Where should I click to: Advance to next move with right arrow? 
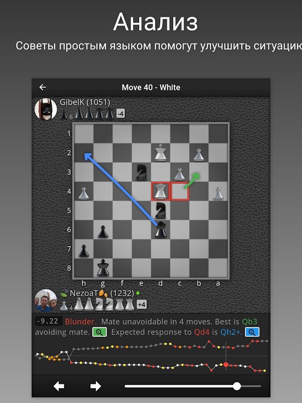tap(96, 386)
